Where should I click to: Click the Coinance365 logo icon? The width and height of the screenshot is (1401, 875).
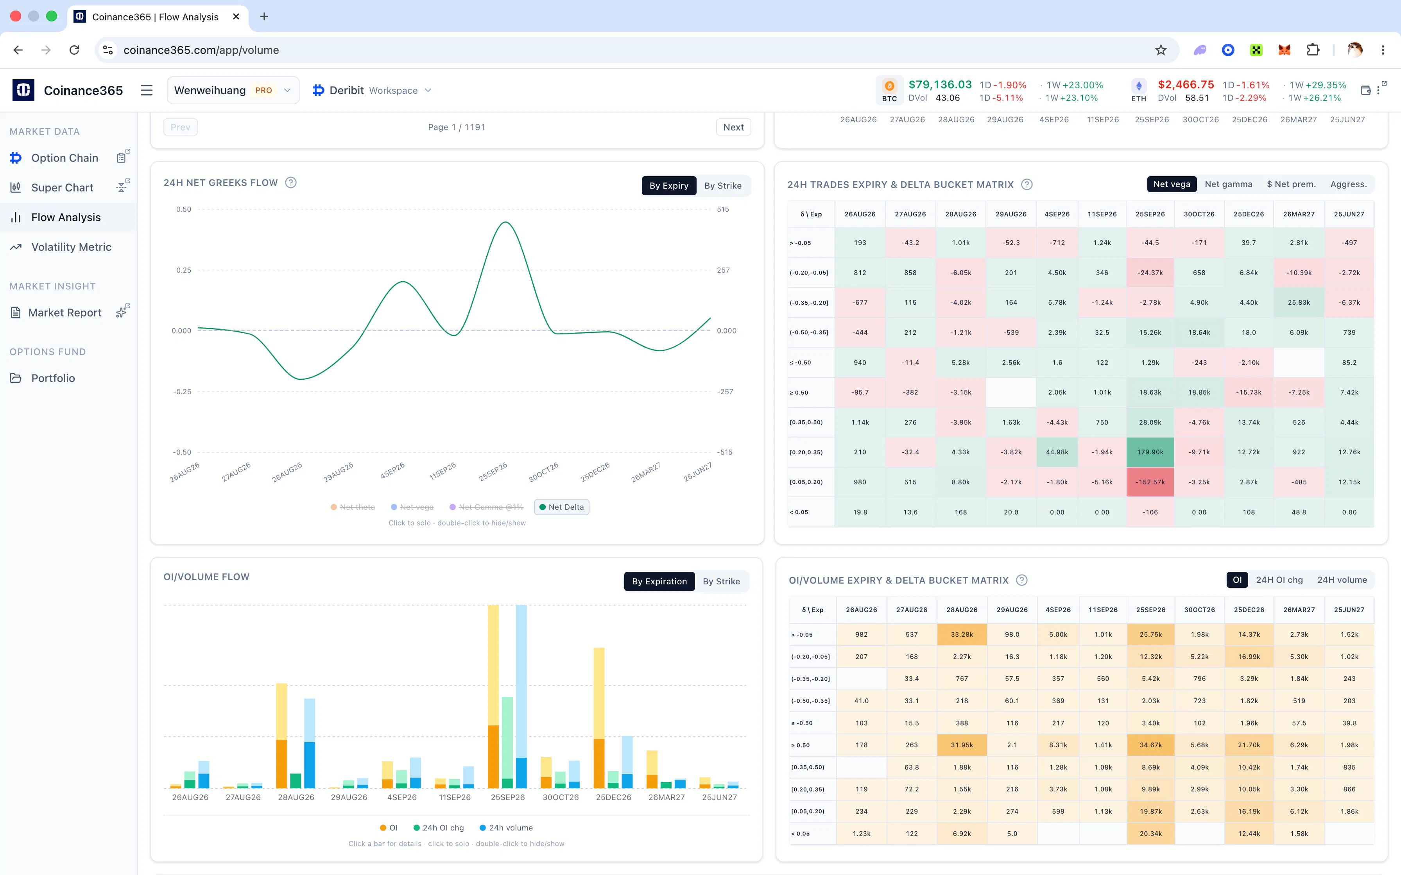coord(23,90)
